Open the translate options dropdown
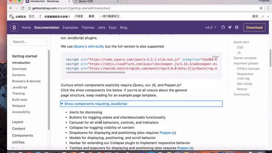The image size is (272, 153). pos(258,16)
